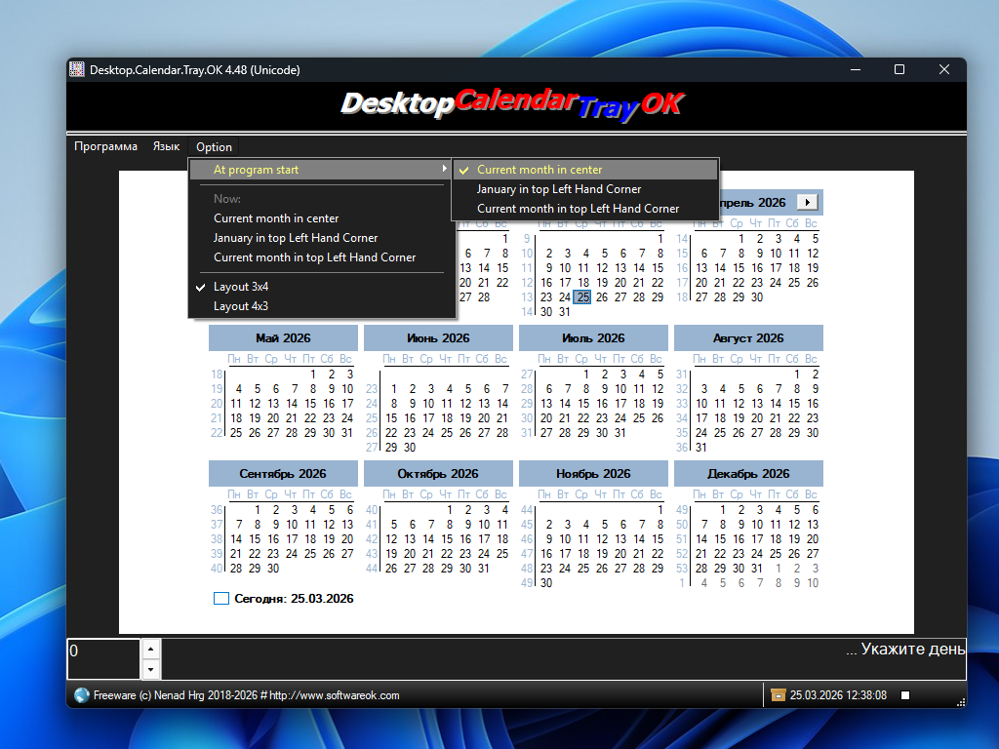Select day 30 in Сентябрь 2026
This screenshot has height=749, width=999.
pyautogui.click(x=273, y=569)
